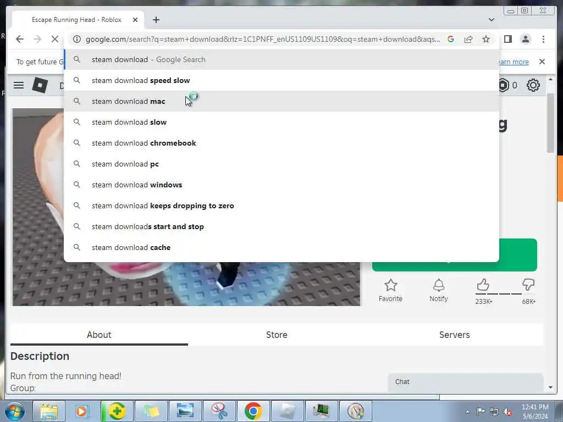Image resolution: width=563 pixels, height=422 pixels.
Task: Open the Chrome profile avatar
Action: click(x=525, y=39)
